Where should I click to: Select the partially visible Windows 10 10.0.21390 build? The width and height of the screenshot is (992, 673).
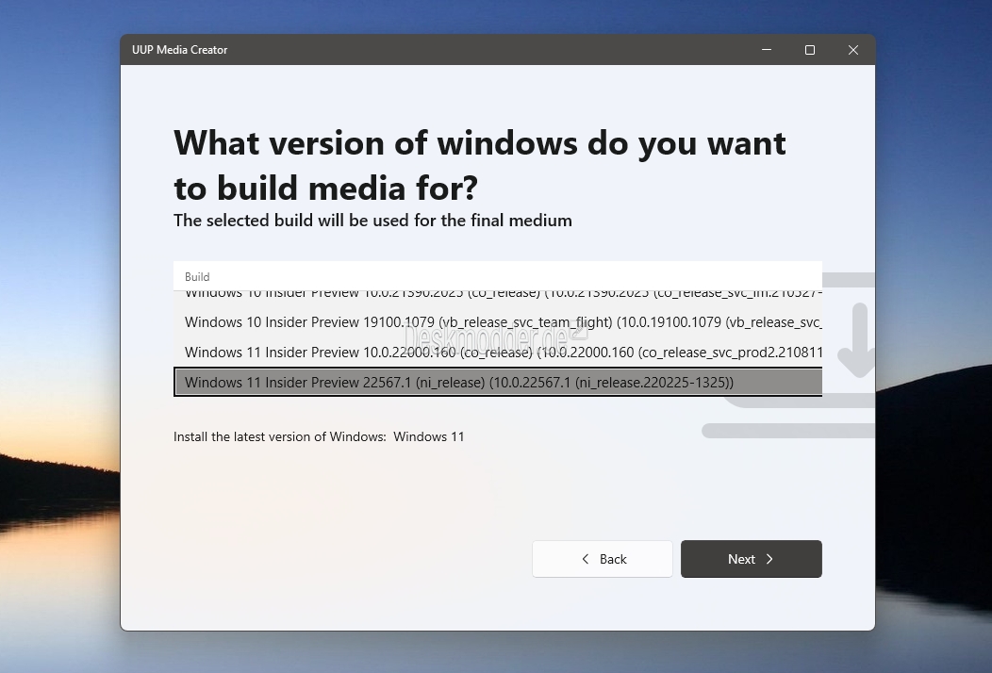[x=498, y=298]
